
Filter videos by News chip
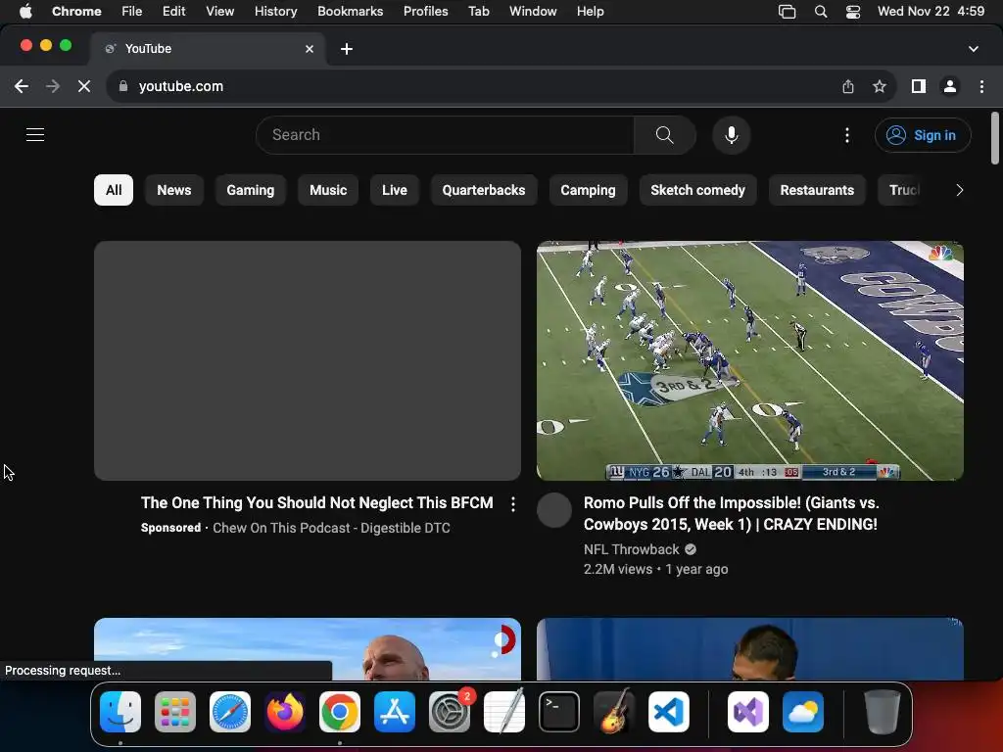point(174,190)
